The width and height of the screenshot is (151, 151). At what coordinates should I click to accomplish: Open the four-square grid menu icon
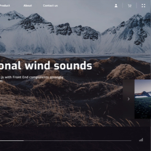[x=143, y=6]
